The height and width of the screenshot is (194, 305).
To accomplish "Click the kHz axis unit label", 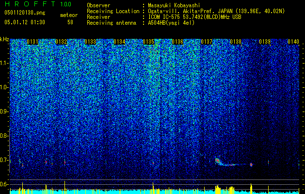I will coord(4,39).
